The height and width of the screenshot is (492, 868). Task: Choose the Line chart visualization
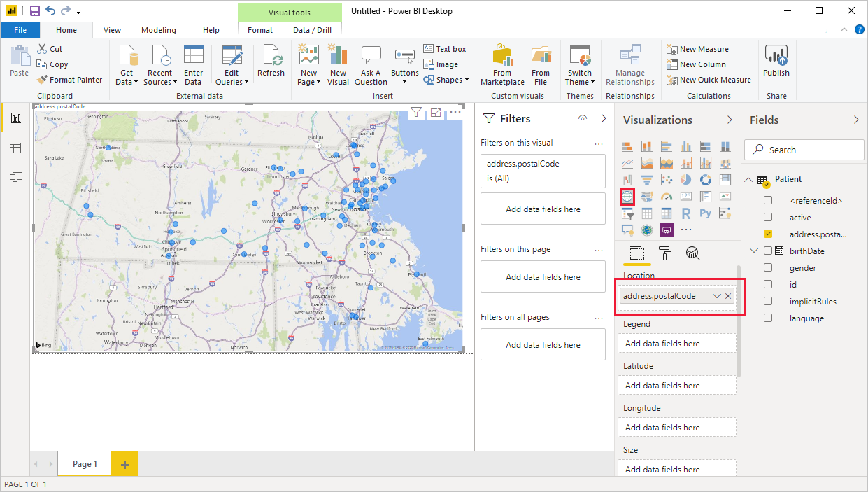[x=627, y=163]
